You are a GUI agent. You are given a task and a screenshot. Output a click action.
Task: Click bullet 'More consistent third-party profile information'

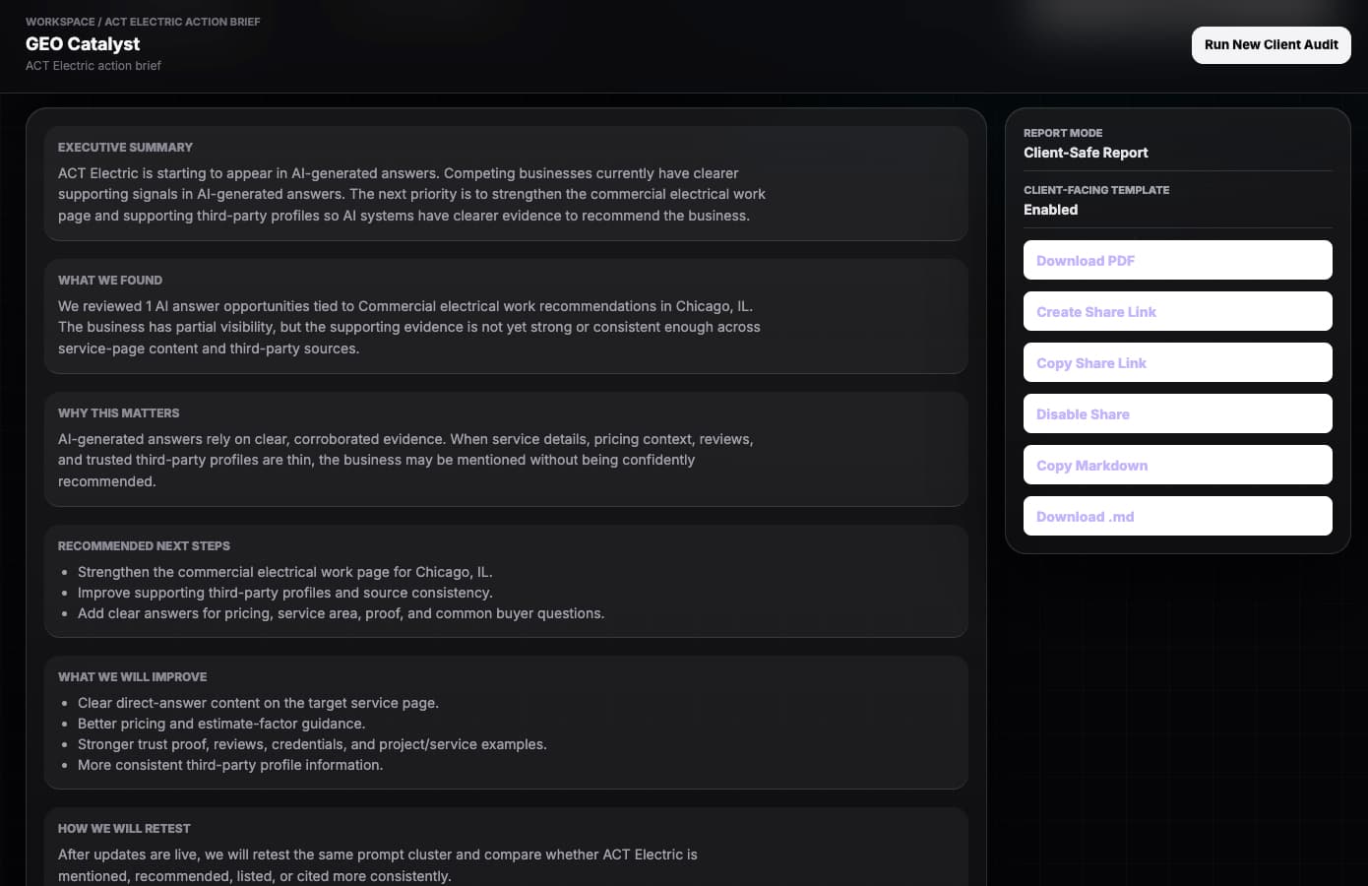230,765
